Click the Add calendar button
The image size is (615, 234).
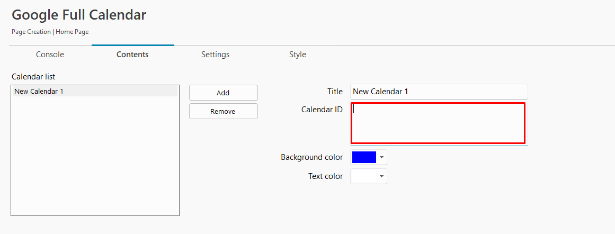coord(223,93)
